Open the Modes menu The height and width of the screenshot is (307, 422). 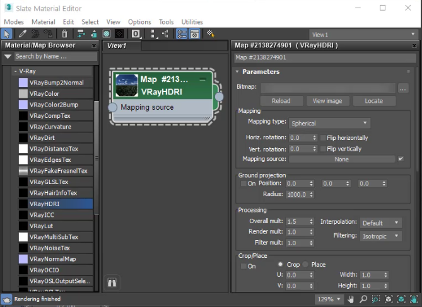[x=14, y=22]
